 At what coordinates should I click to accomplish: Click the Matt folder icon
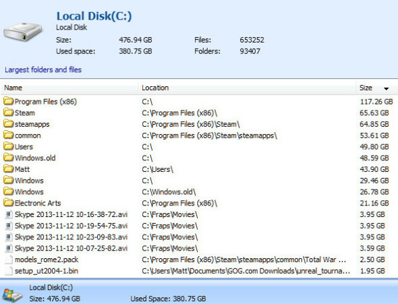[8, 169]
